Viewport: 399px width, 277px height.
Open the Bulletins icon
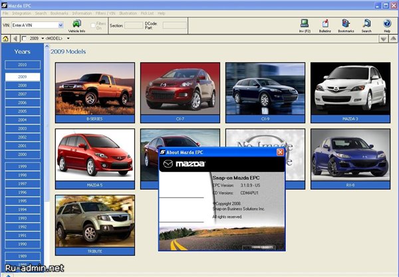coord(325,26)
